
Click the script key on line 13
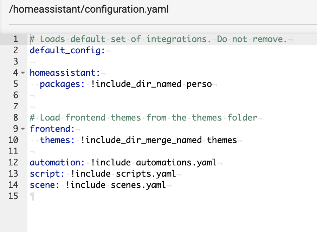click(x=45, y=174)
